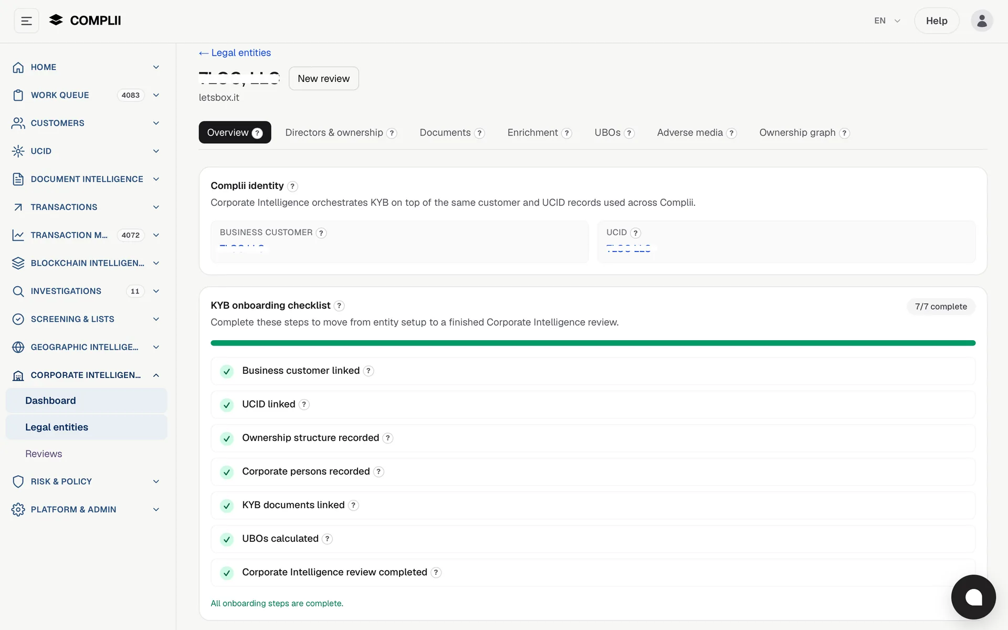Click the Complii logo
This screenshot has width=1008, height=630.
point(85,20)
